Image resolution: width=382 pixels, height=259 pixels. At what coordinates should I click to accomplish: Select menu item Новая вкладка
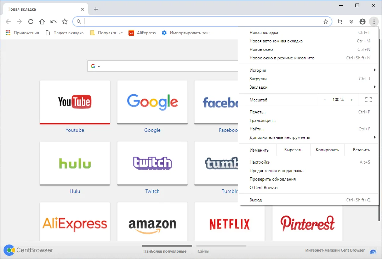point(308,33)
